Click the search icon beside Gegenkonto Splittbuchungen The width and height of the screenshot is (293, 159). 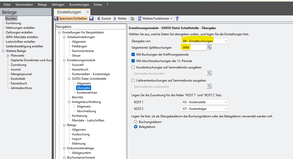[209, 47]
